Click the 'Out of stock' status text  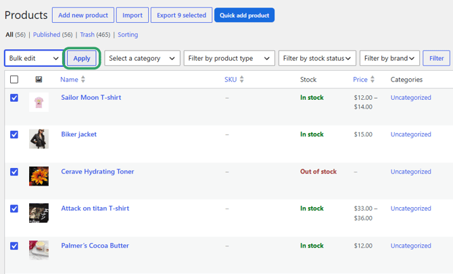pyautogui.click(x=318, y=171)
